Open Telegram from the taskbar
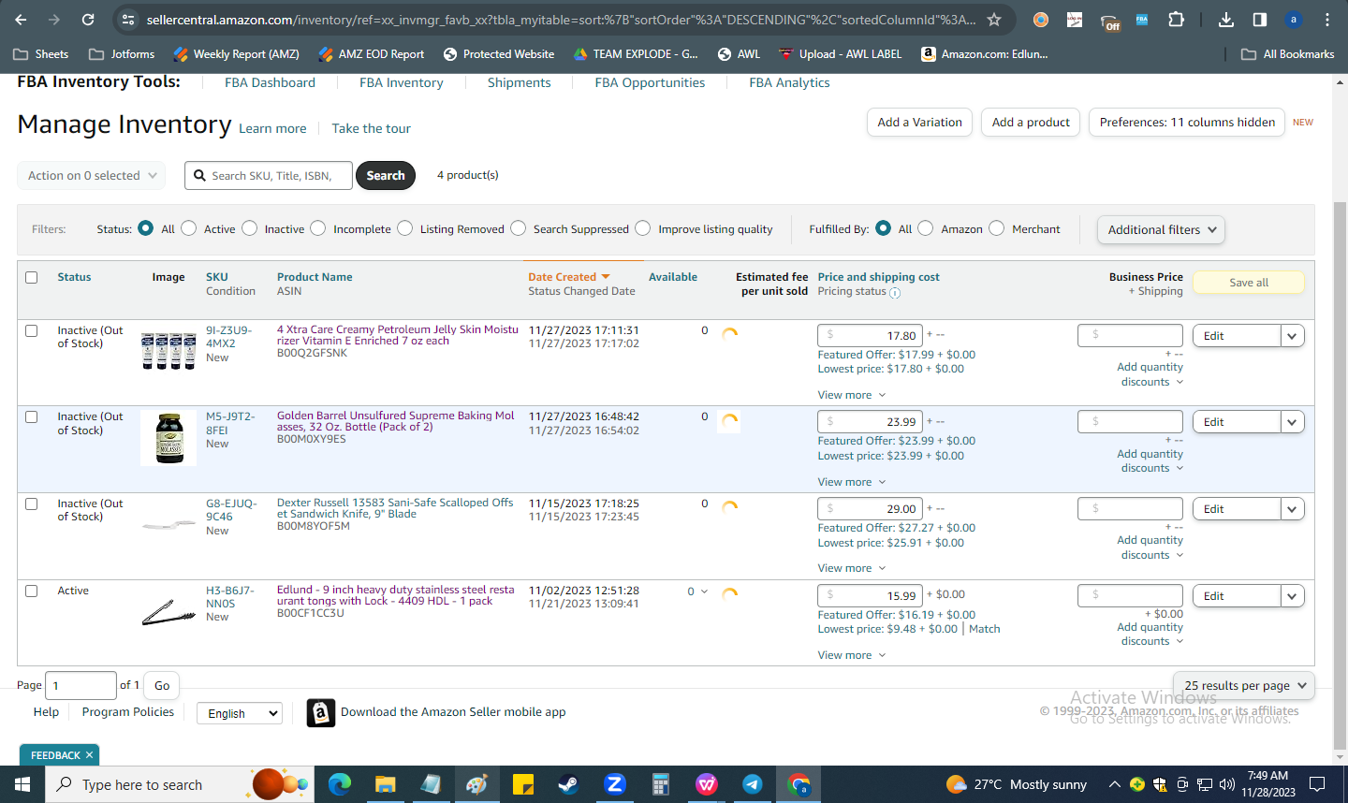Viewport: 1348px width, 803px height. [x=752, y=784]
